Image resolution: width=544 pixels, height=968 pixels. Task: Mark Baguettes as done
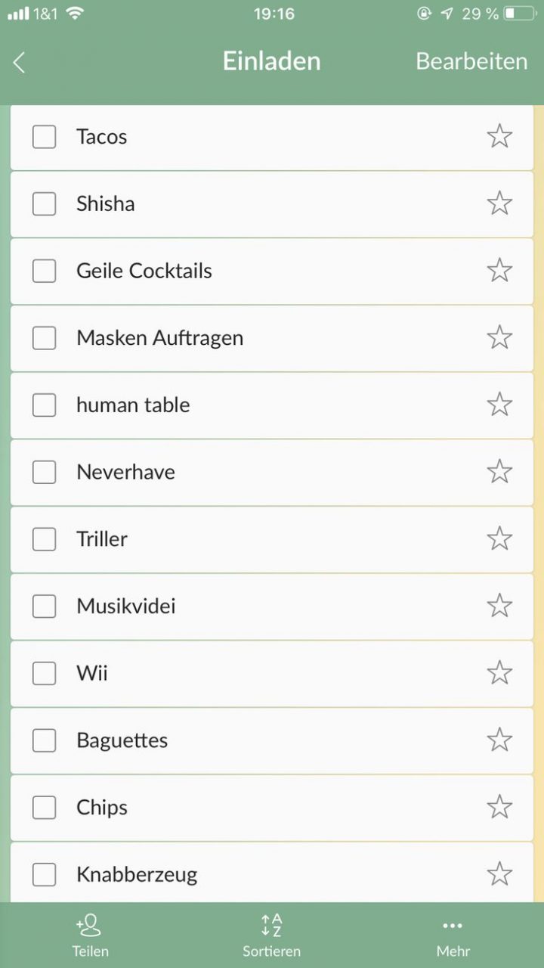tap(44, 740)
